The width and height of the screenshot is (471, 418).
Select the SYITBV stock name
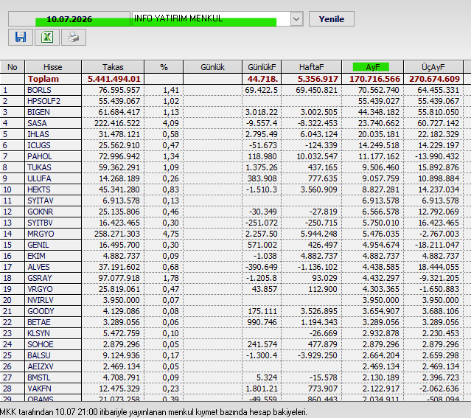pyautogui.click(x=41, y=223)
